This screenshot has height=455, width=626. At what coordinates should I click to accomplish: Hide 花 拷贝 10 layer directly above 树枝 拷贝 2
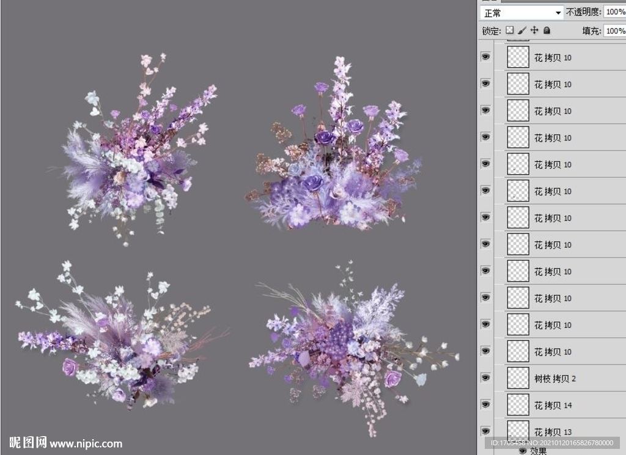(485, 351)
